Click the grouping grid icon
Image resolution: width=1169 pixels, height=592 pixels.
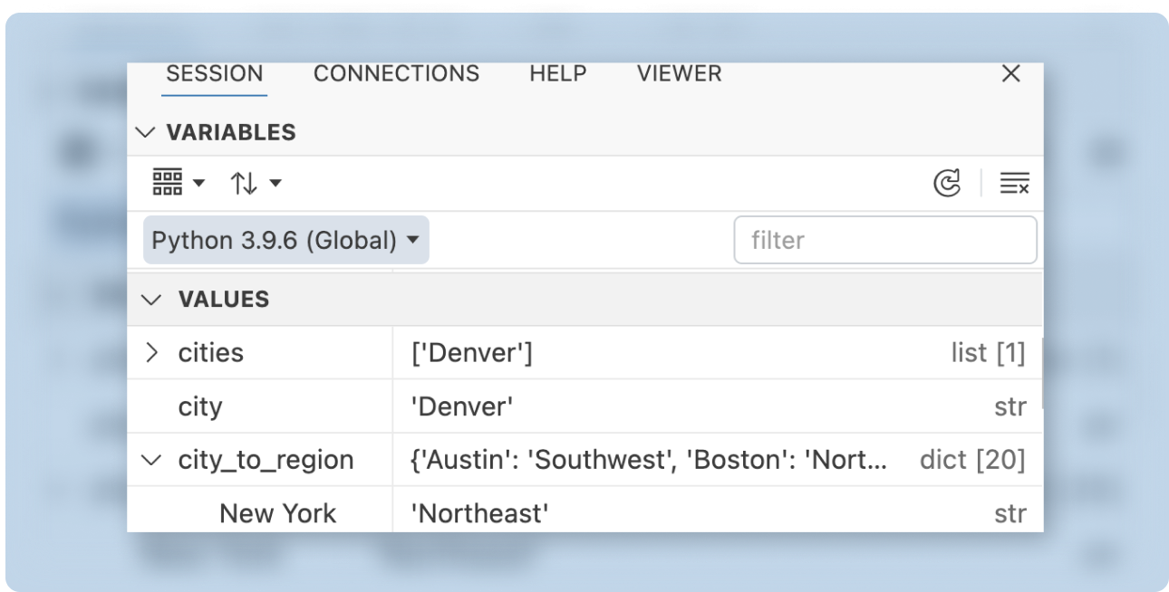pos(168,183)
